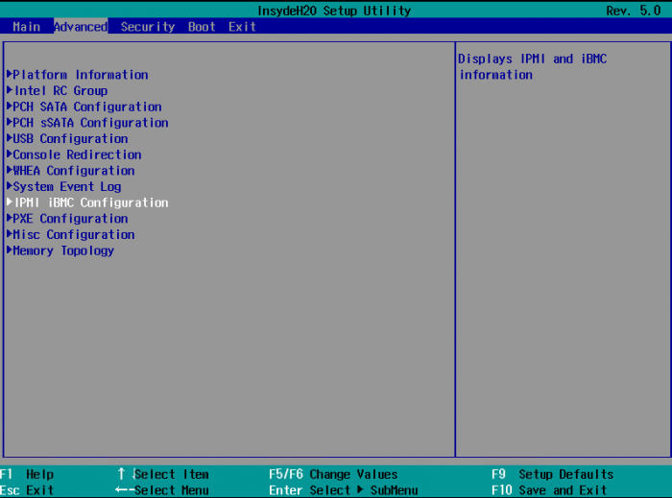Select Misc Configuration entry
The height and width of the screenshot is (498, 672).
[x=73, y=235]
